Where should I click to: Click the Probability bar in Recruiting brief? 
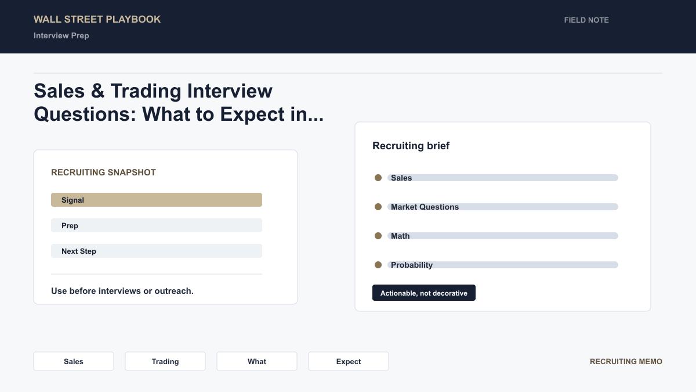point(503,265)
